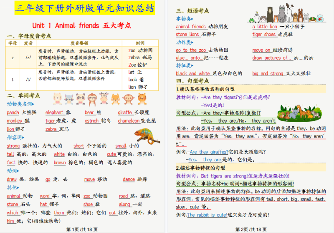Select the word 'chameleon'

[x=129, y=121]
